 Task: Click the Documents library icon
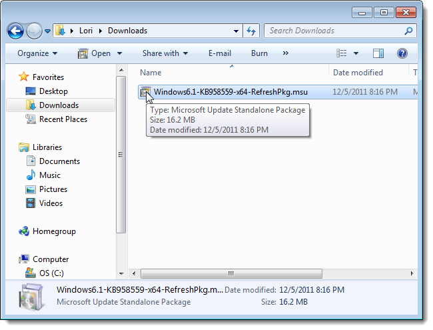tap(31, 161)
